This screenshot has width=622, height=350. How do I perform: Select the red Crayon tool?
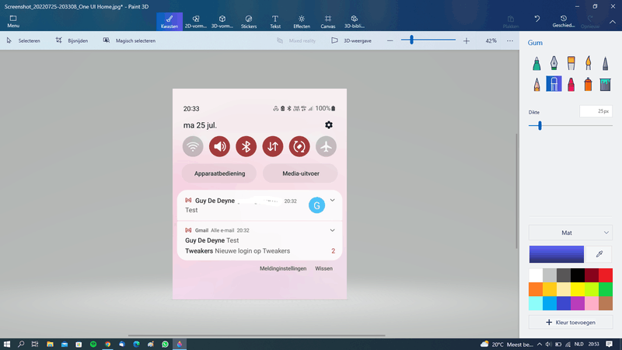pos(571,84)
